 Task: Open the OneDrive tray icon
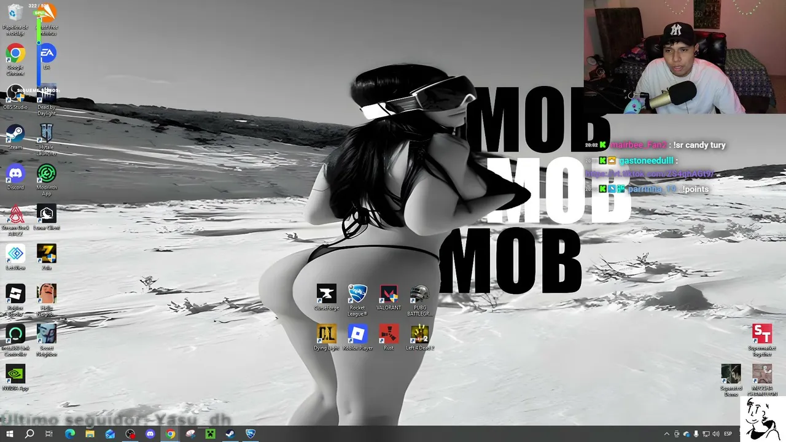click(687, 434)
